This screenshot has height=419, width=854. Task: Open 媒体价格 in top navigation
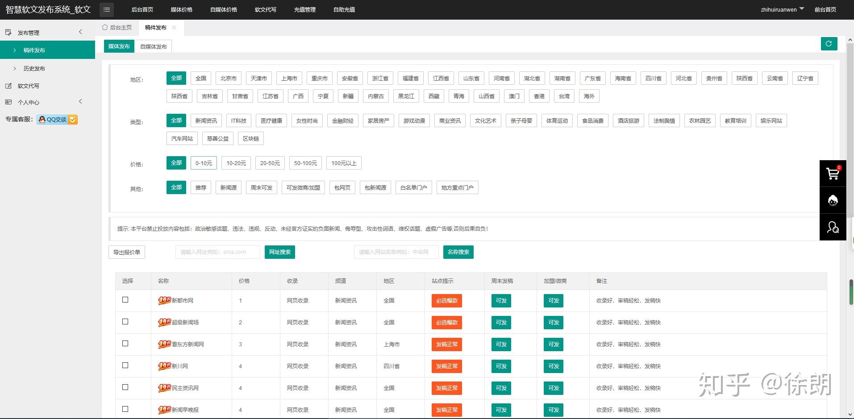182,9
